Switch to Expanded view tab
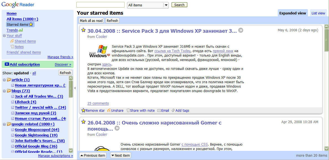This screenshot has width=329, height=160. tap(293, 13)
